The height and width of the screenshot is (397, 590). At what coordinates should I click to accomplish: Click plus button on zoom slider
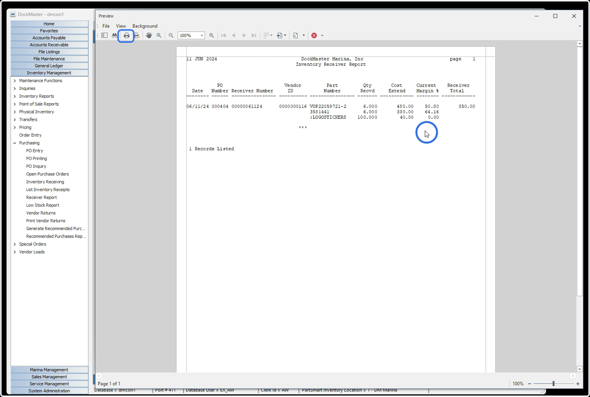tap(578, 384)
